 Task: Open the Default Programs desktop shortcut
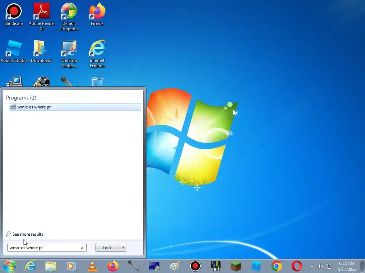(69, 17)
